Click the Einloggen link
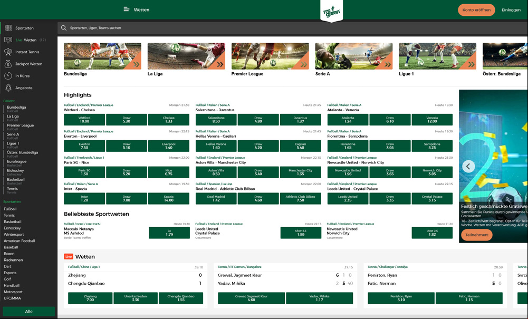Image resolution: width=528 pixels, height=319 pixels. tap(511, 10)
